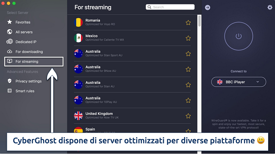
Task: Click the search magnifier icon
Action: click(149, 7)
